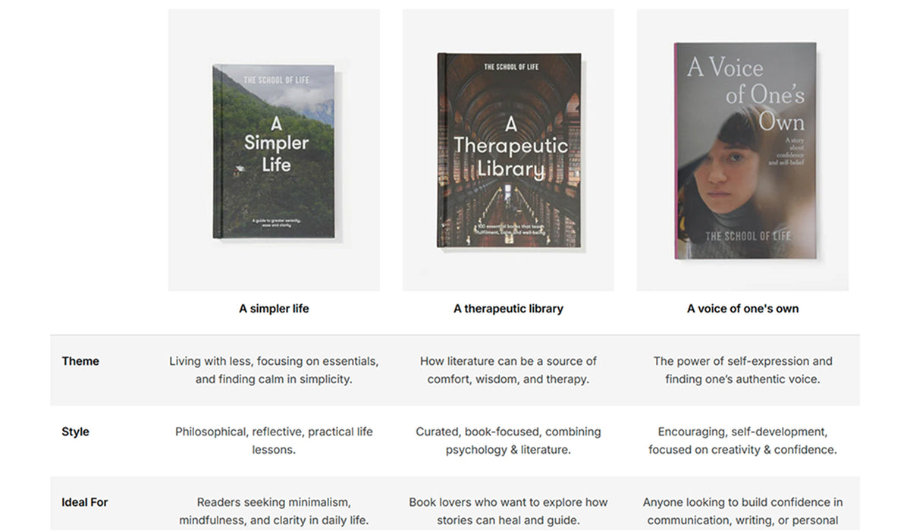Viewport: 910px width, 531px height.
Task: Click 'The School of Life' text on library cover
Action: [x=511, y=68]
